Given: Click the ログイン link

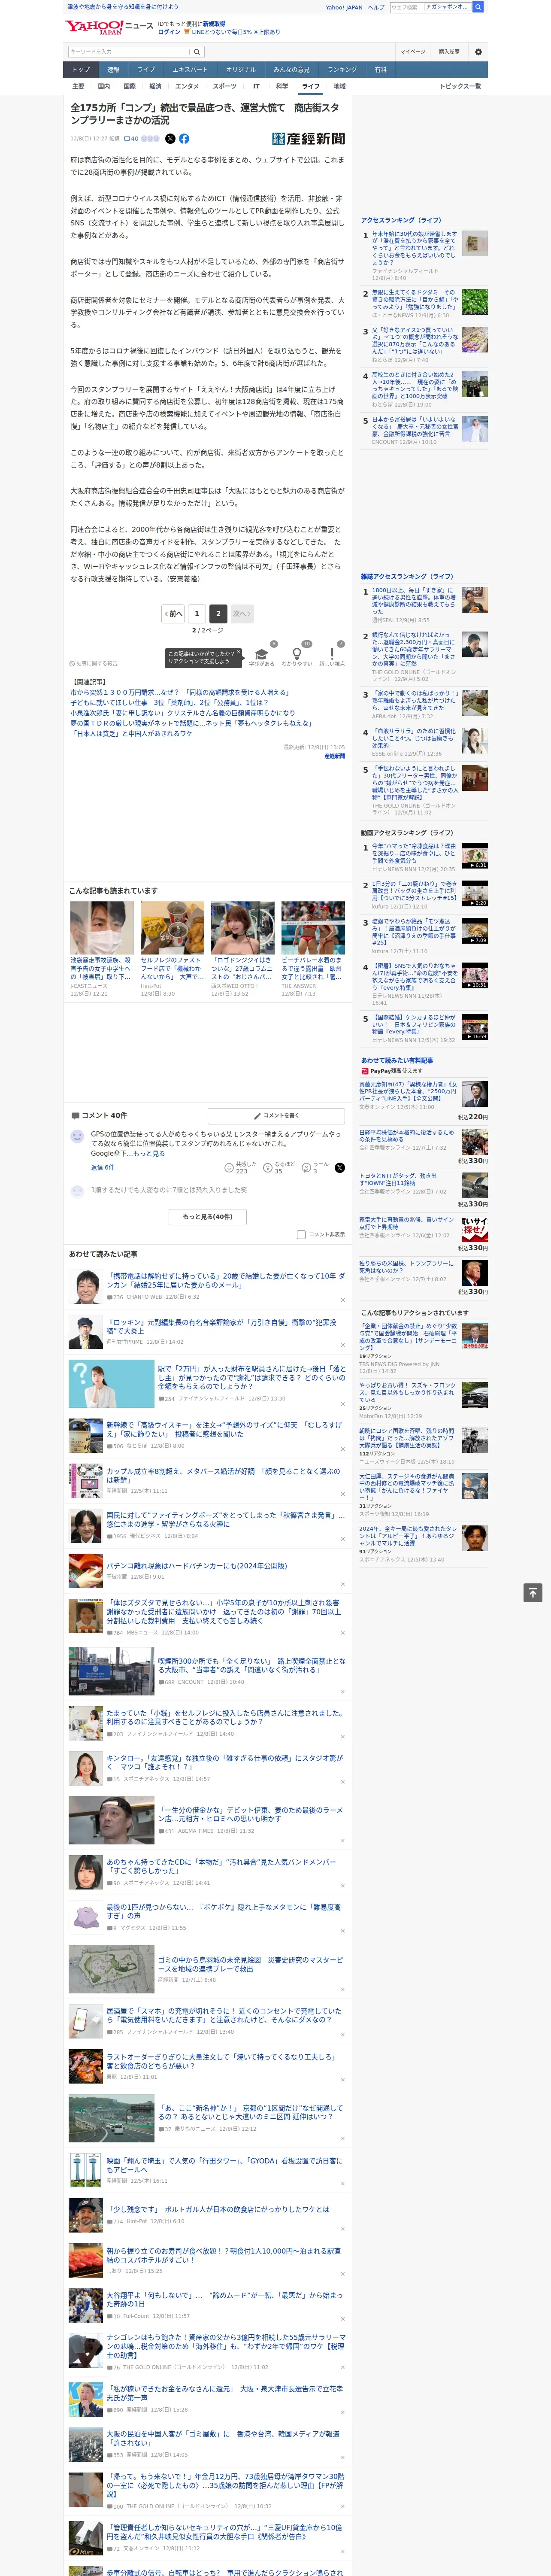Looking at the screenshot, I should (169, 32).
